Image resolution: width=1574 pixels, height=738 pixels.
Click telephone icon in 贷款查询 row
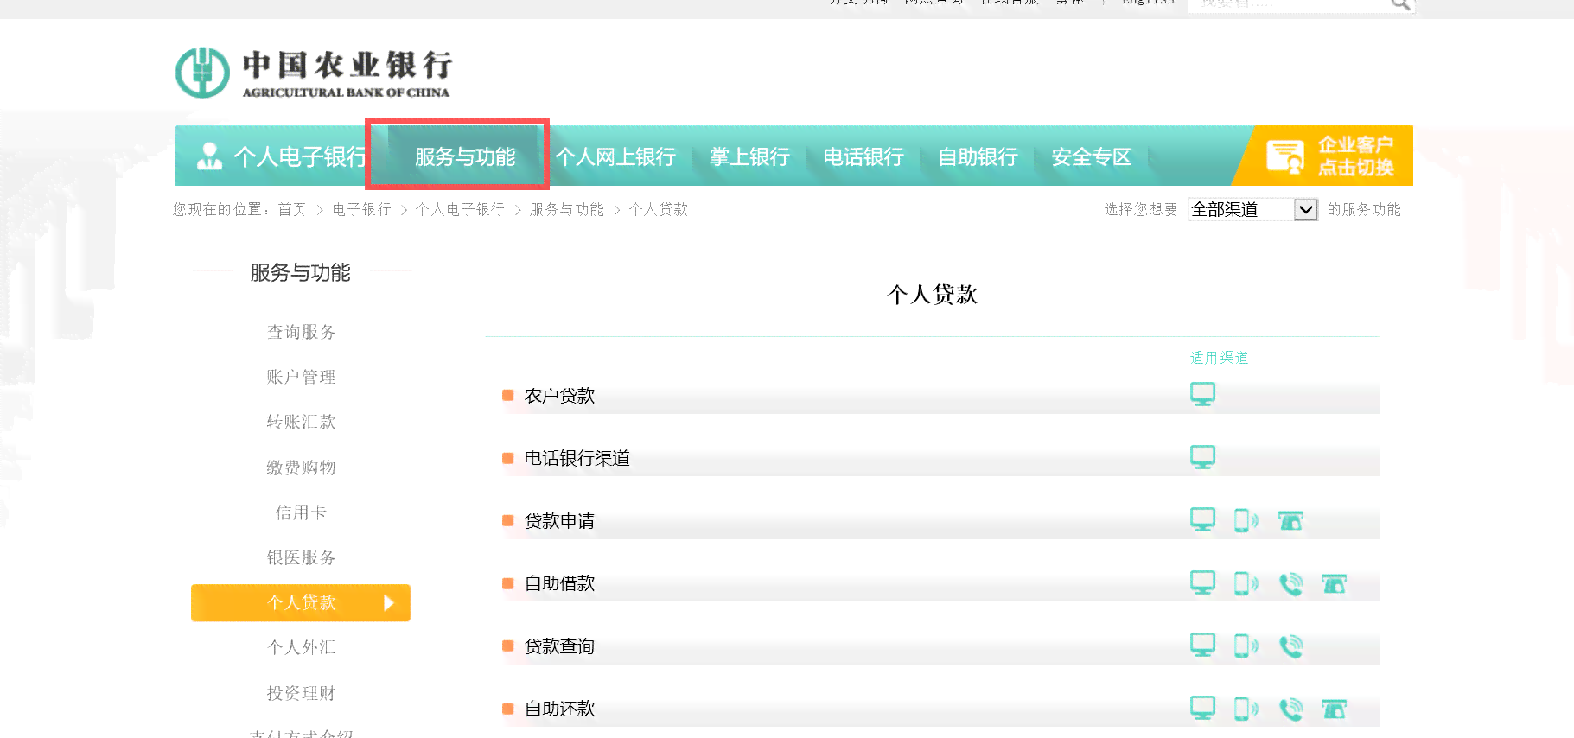pos(1290,646)
